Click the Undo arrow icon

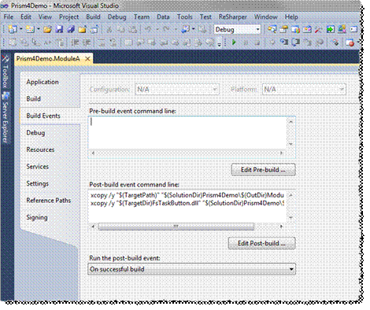point(148,29)
